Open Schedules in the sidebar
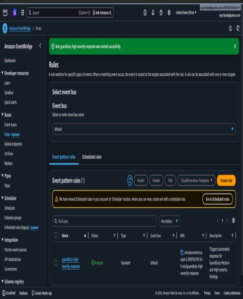Screen dimensions: 243x299 9,208
